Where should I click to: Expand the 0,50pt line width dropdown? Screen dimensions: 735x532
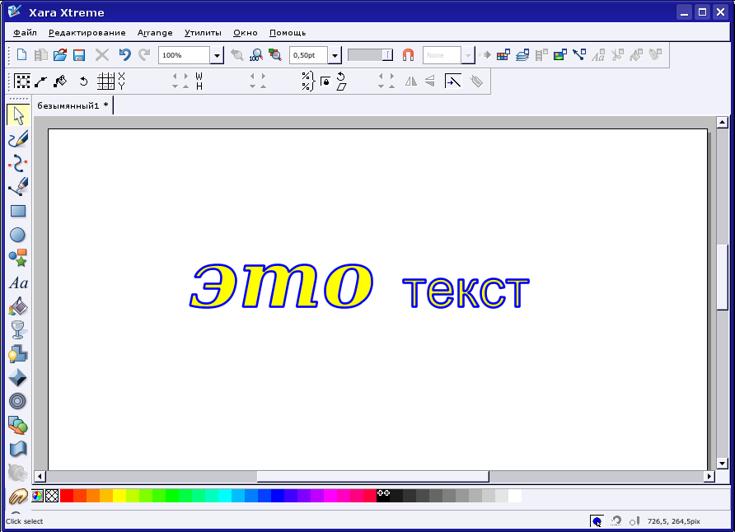pyautogui.click(x=335, y=55)
